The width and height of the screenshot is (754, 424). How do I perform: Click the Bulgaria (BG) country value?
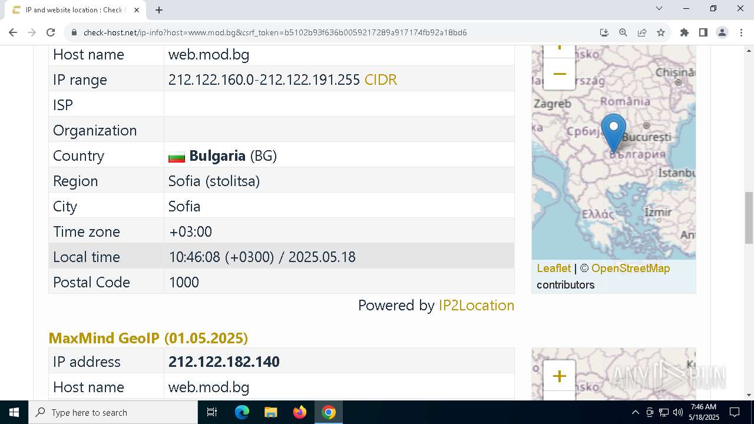click(x=223, y=155)
